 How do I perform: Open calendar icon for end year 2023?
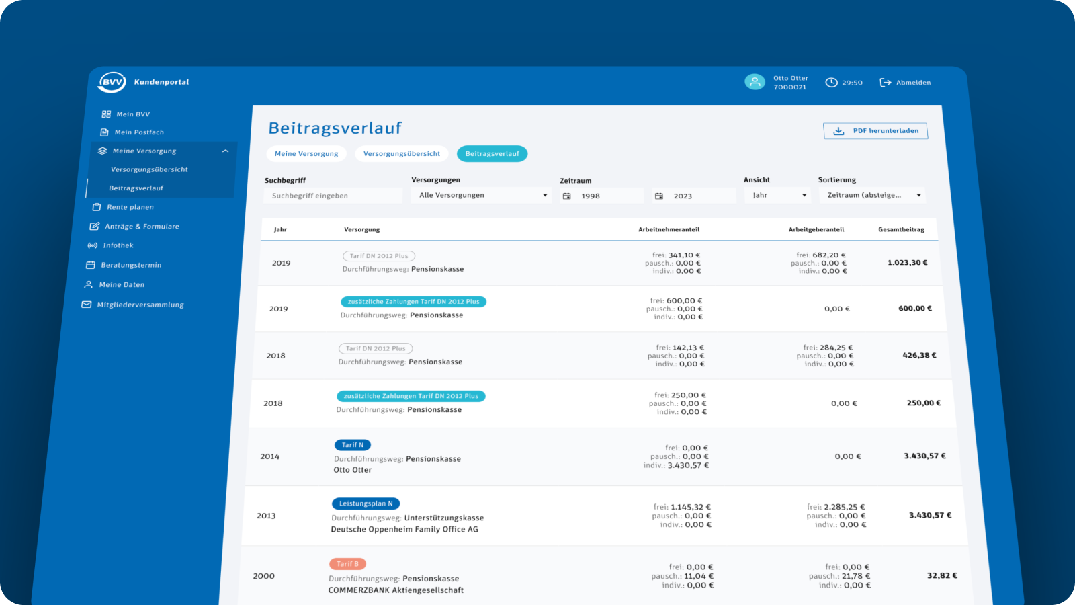point(659,196)
